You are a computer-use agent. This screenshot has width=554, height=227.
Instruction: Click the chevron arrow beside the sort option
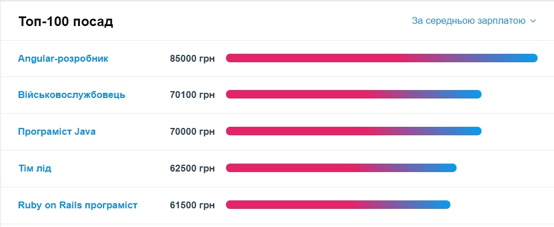(x=533, y=22)
